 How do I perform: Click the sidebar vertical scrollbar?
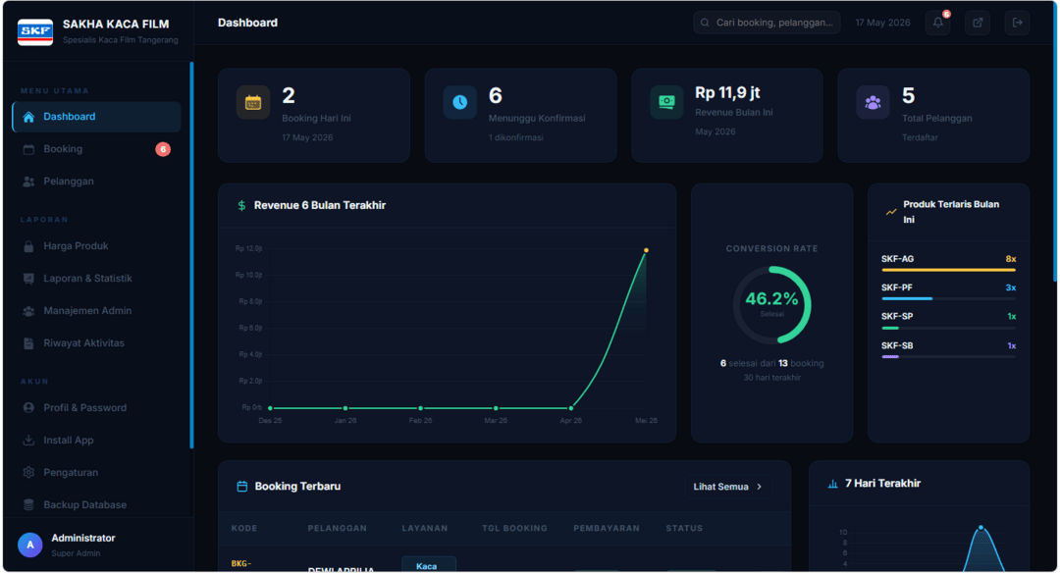(191, 255)
